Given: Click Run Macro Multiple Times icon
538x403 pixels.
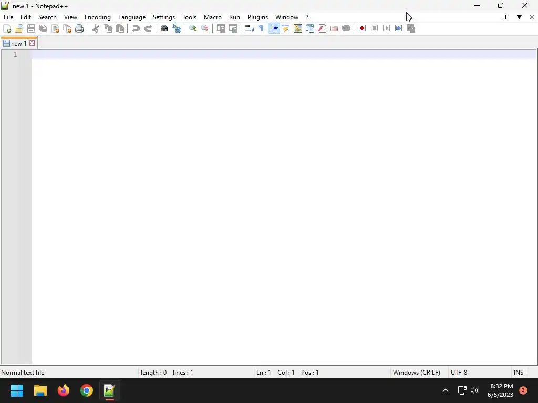Looking at the screenshot, I should click(398, 28).
